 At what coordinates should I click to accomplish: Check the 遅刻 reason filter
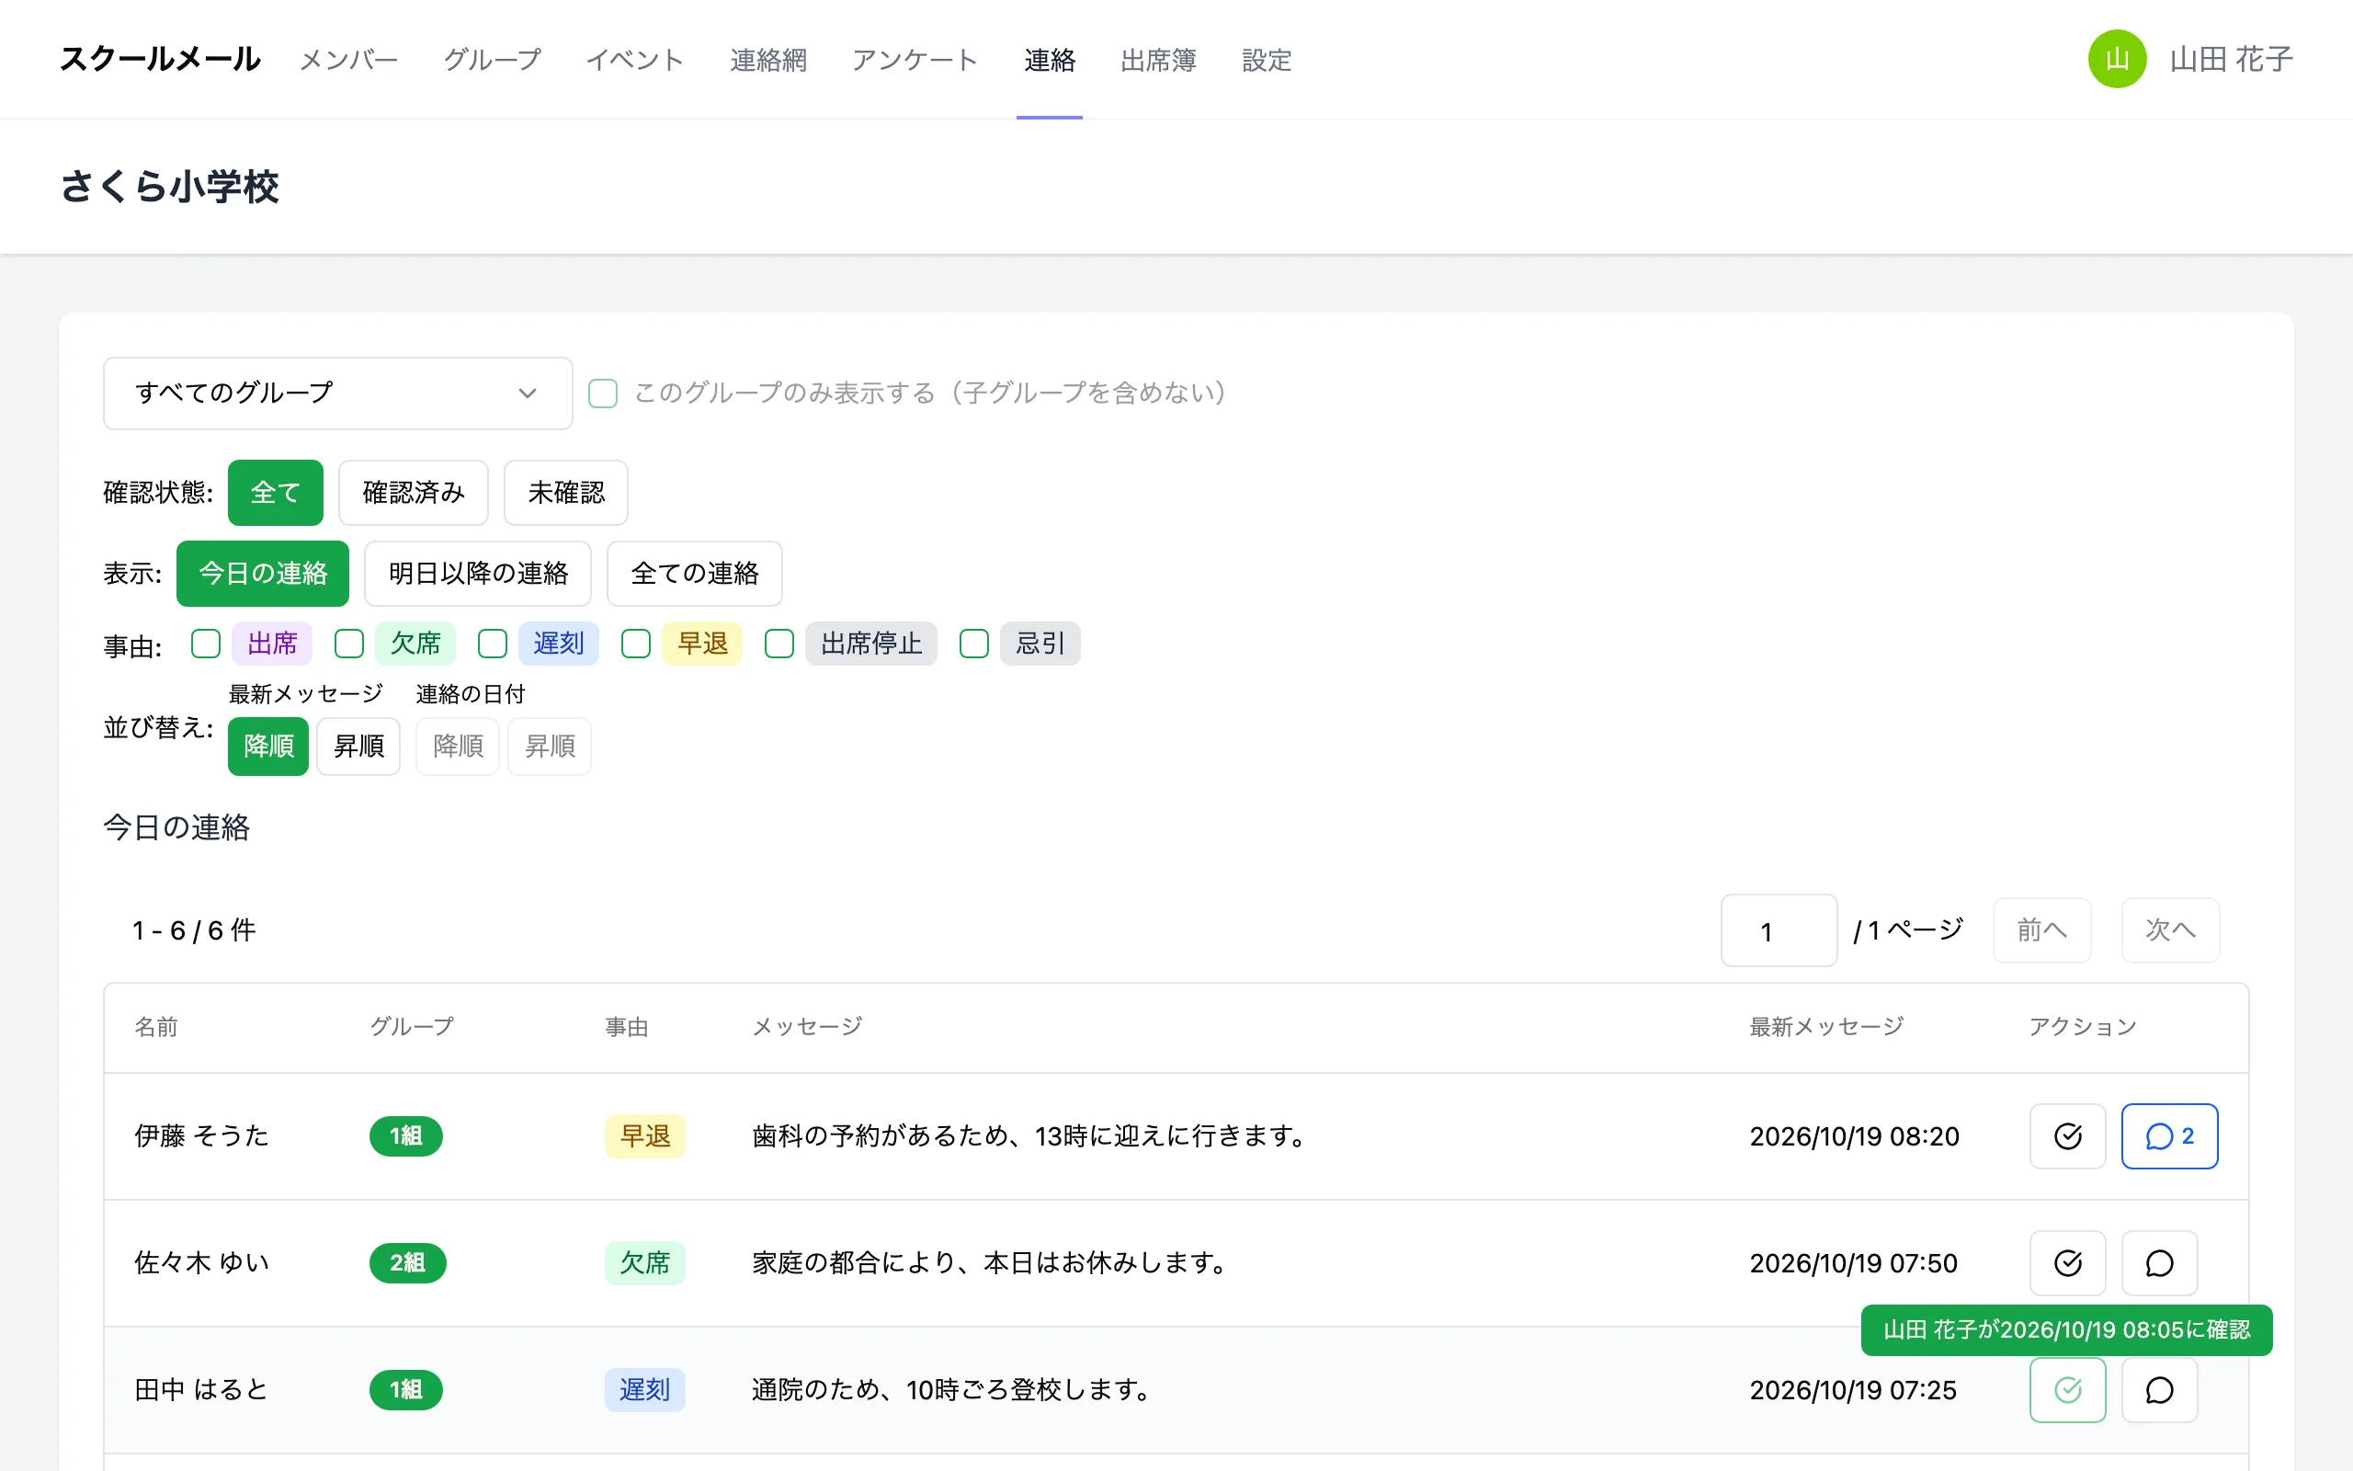[x=493, y=643]
